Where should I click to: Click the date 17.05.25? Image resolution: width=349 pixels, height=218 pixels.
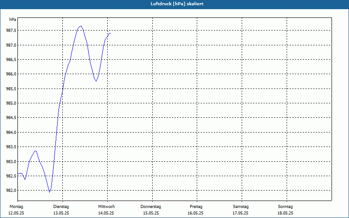240,213
